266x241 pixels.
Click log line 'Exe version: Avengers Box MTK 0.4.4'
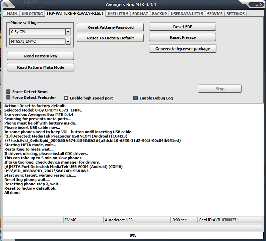pyautogui.click(x=39, y=114)
